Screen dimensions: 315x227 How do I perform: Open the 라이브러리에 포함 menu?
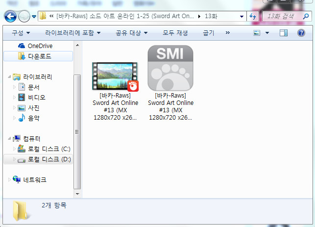[x=73, y=33]
